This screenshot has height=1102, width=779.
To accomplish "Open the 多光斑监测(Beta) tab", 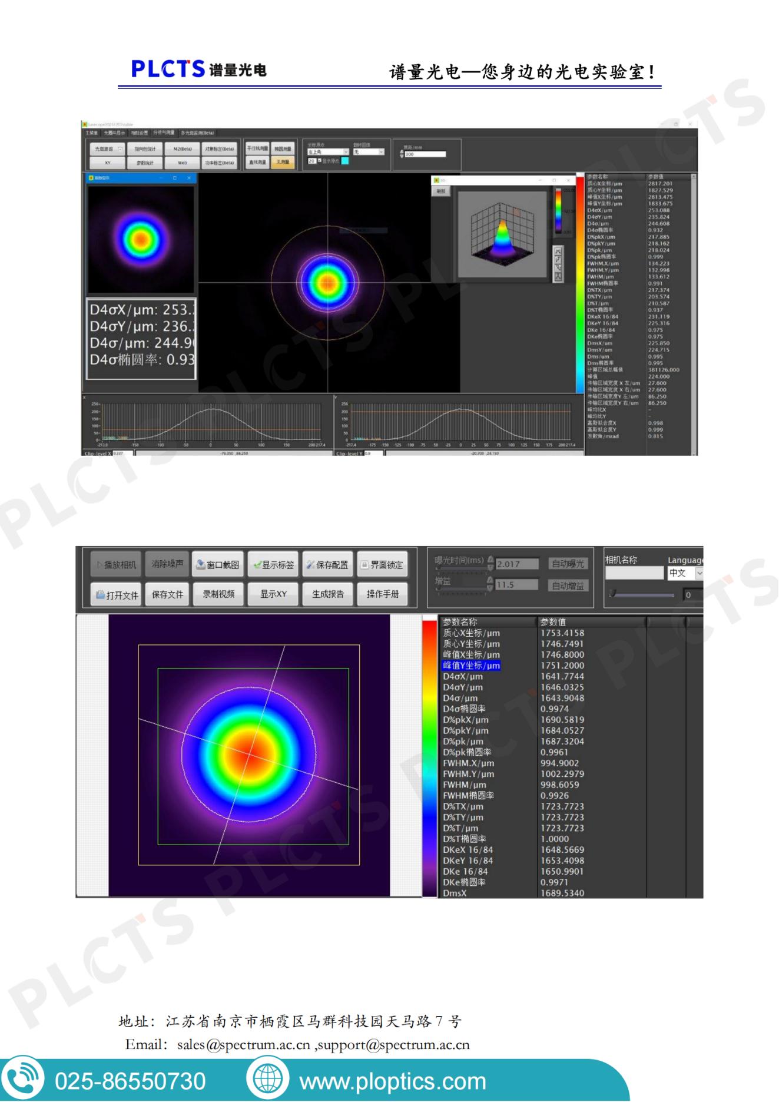I will point(197,133).
